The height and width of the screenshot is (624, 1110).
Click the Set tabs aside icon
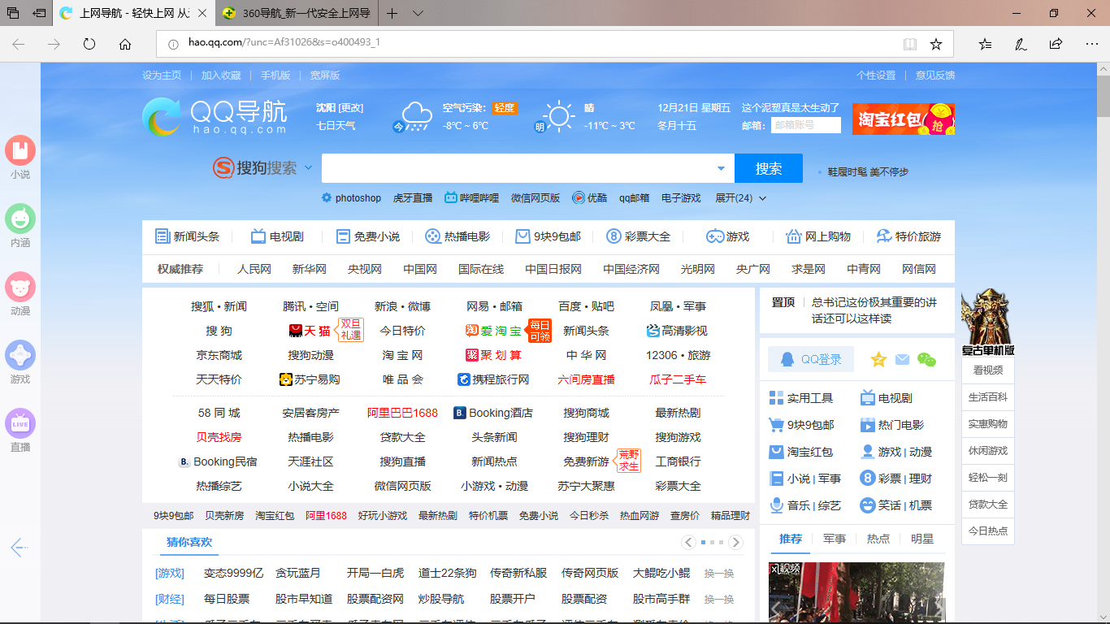point(38,13)
